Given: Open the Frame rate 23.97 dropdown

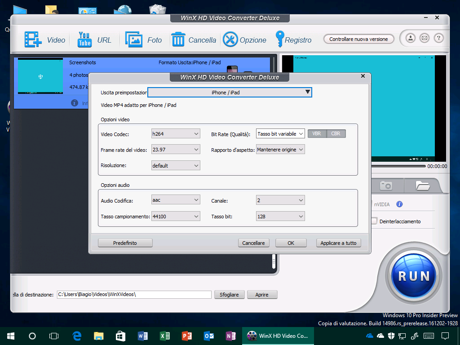Looking at the screenshot, I should pyautogui.click(x=176, y=149).
